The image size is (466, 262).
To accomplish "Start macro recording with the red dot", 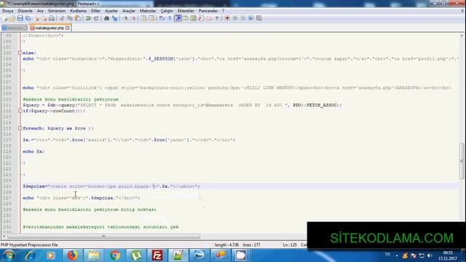I will 227,18.
